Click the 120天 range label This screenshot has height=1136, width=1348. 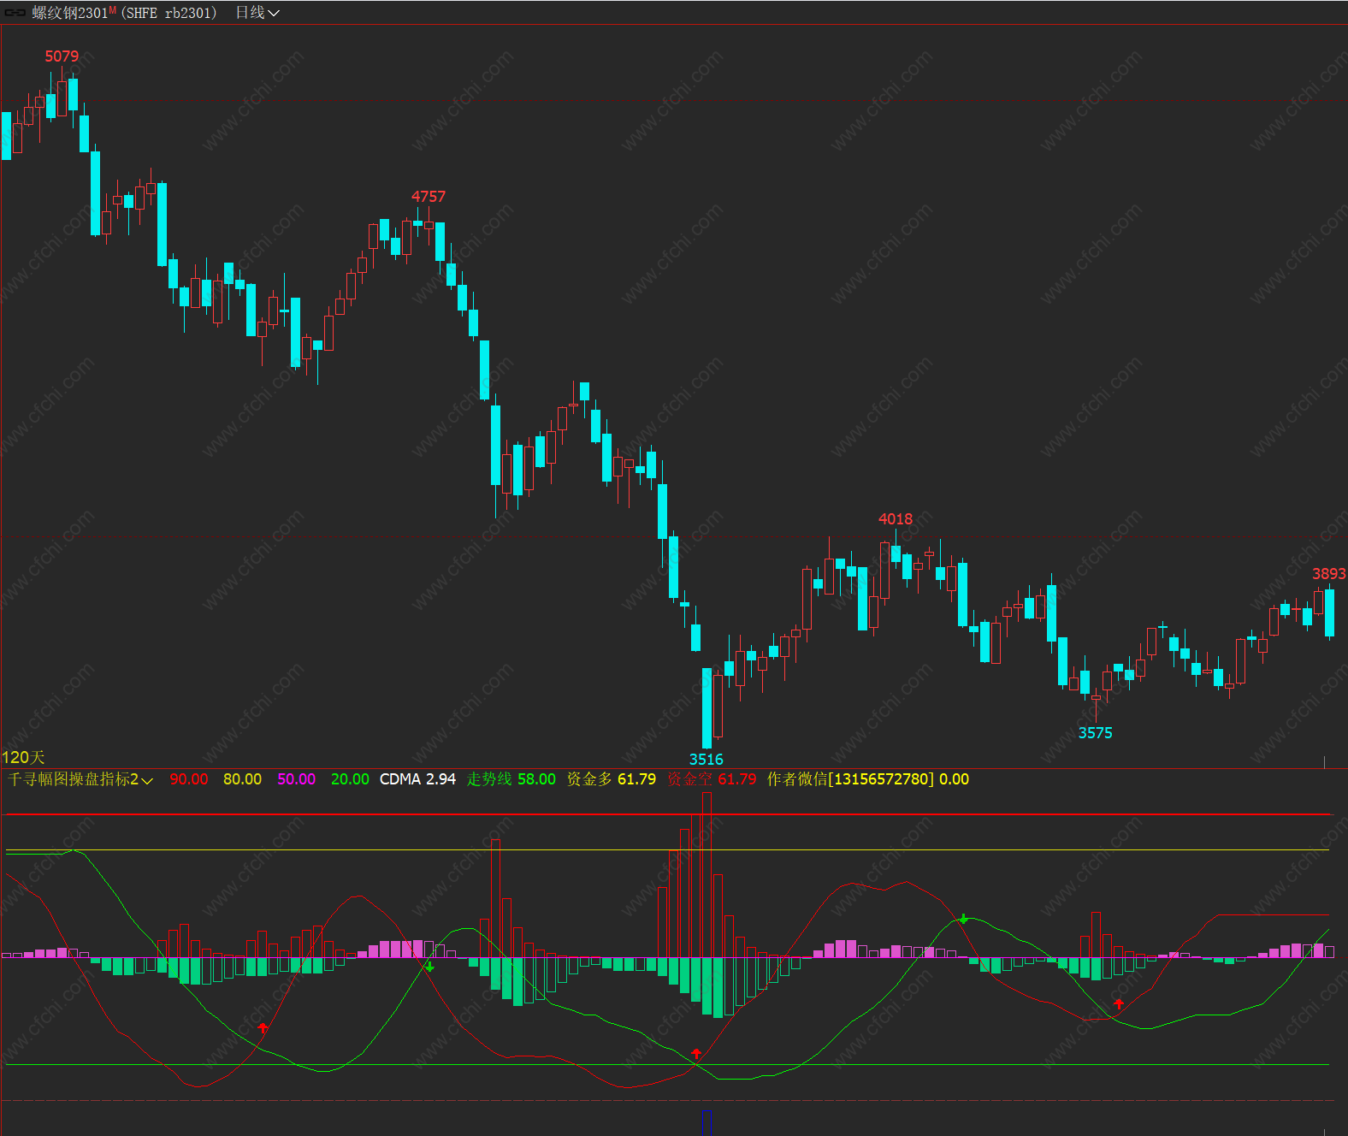[23, 757]
